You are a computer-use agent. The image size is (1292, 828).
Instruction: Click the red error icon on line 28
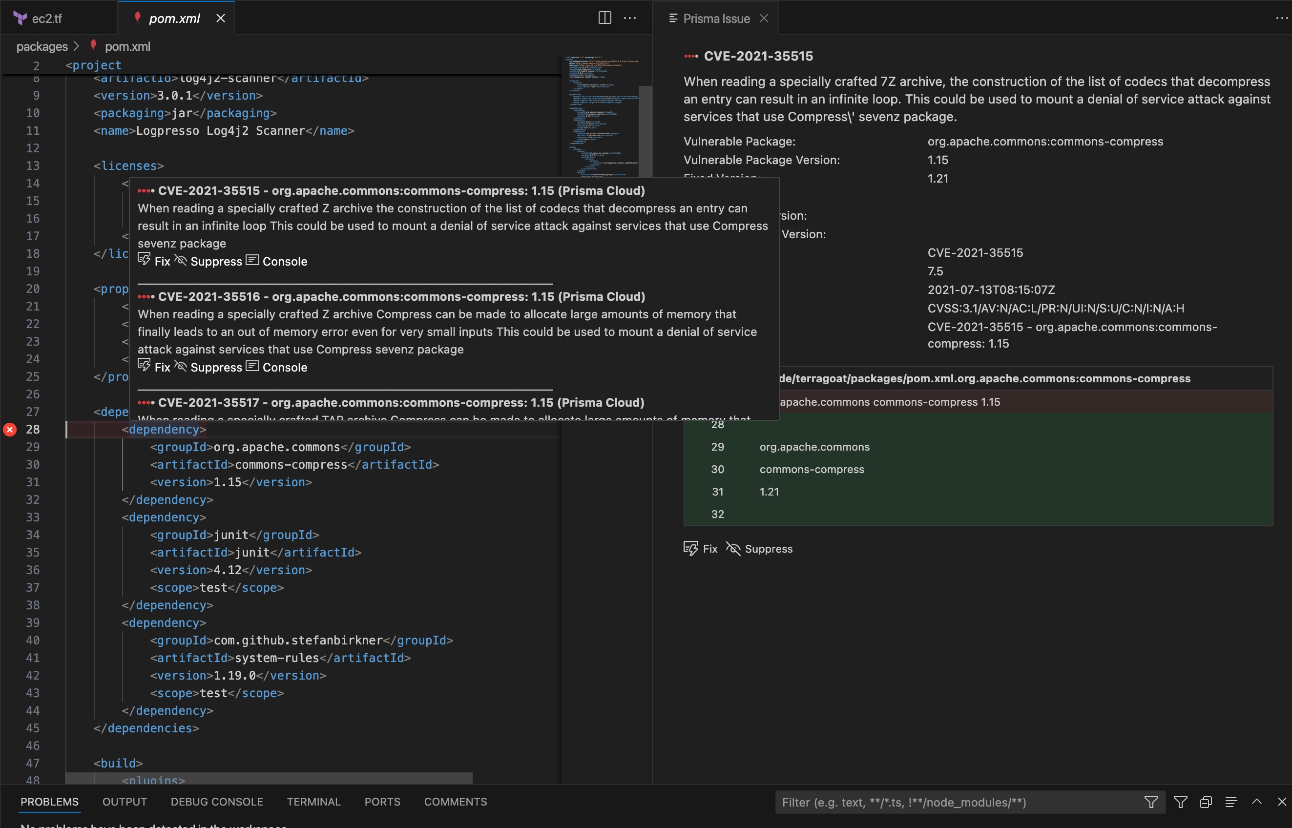9,429
